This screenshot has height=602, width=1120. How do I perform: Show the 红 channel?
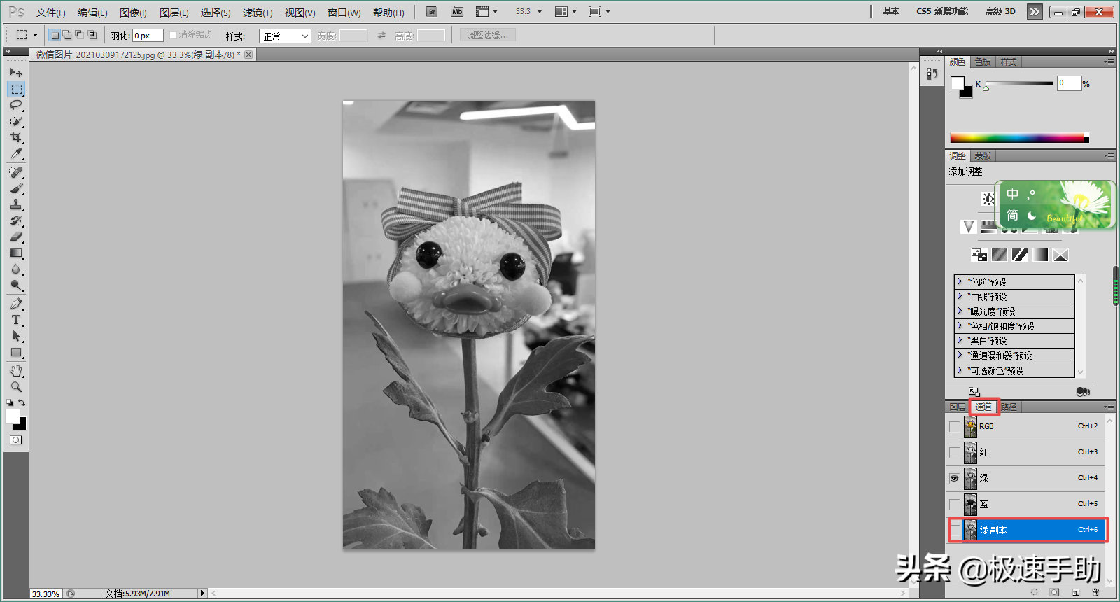pyautogui.click(x=954, y=452)
